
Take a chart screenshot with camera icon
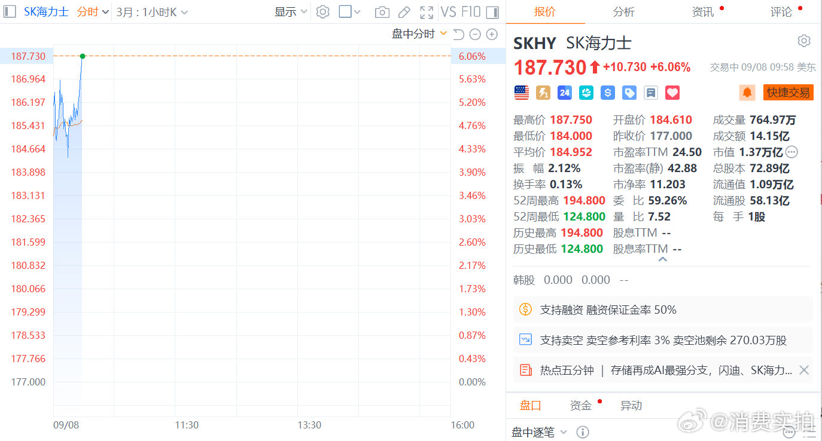(x=382, y=12)
